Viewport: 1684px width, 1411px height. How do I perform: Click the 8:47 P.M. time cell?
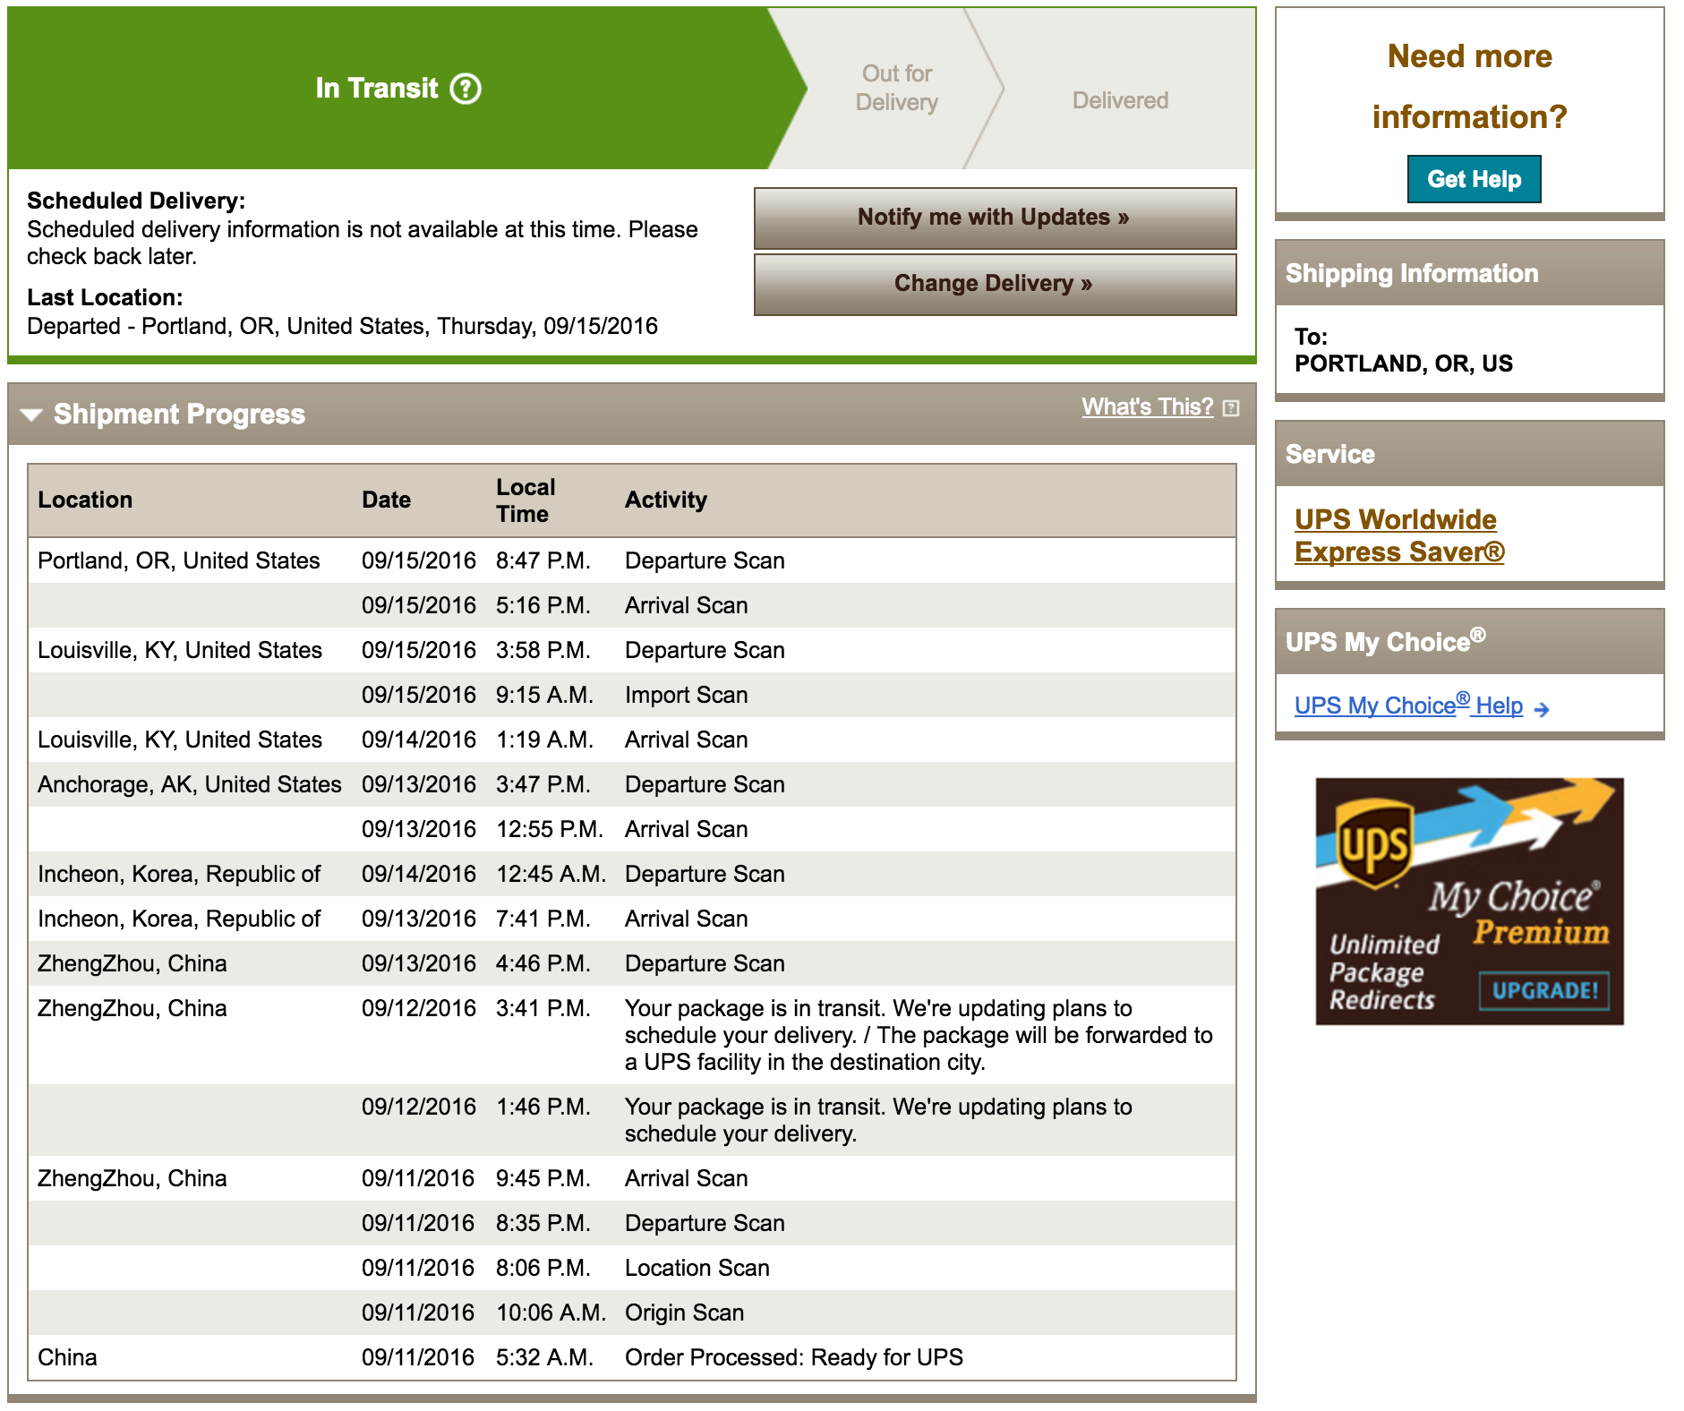pyautogui.click(x=543, y=560)
